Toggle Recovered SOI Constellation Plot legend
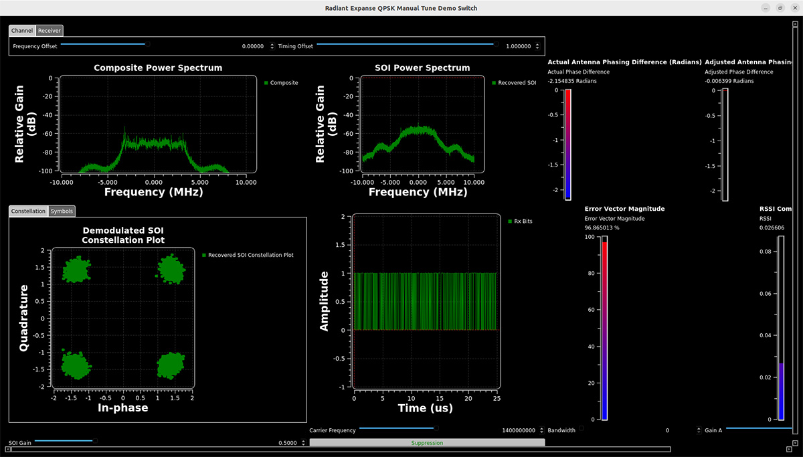Screen dimensions: 803x457 [x=204, y=255]
